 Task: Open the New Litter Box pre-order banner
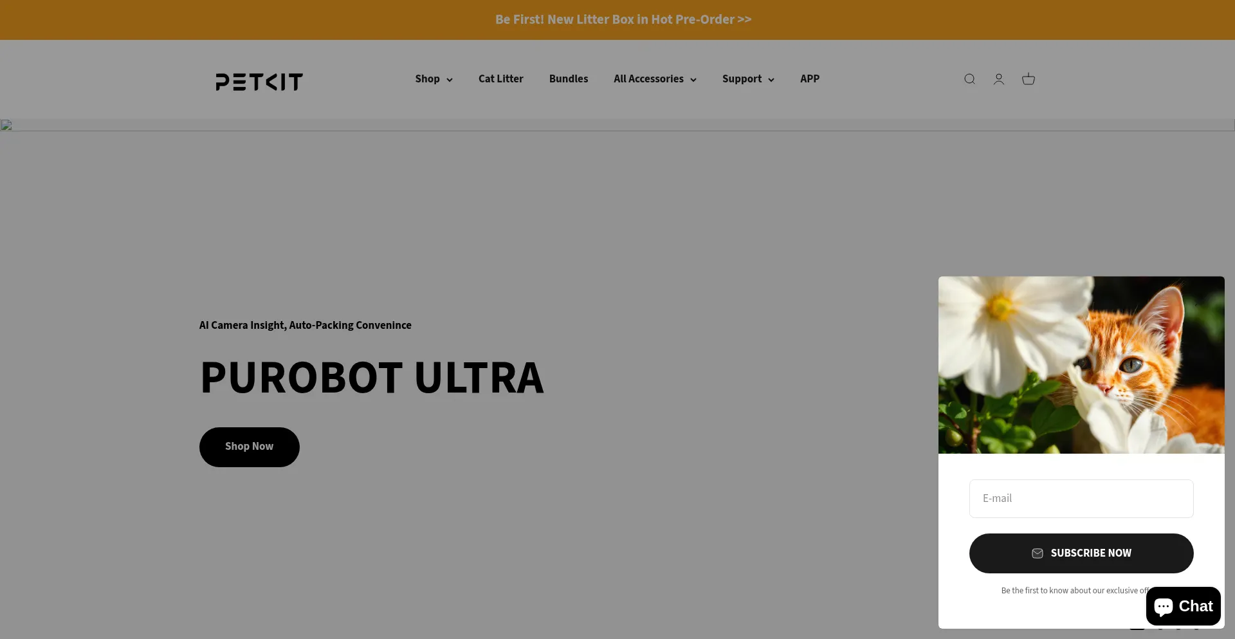point(623,19)
